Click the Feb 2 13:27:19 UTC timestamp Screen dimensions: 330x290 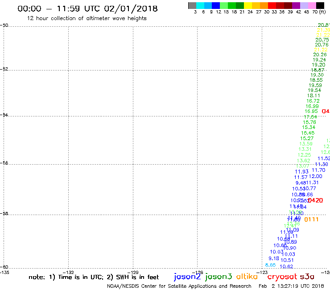point(291,286)
